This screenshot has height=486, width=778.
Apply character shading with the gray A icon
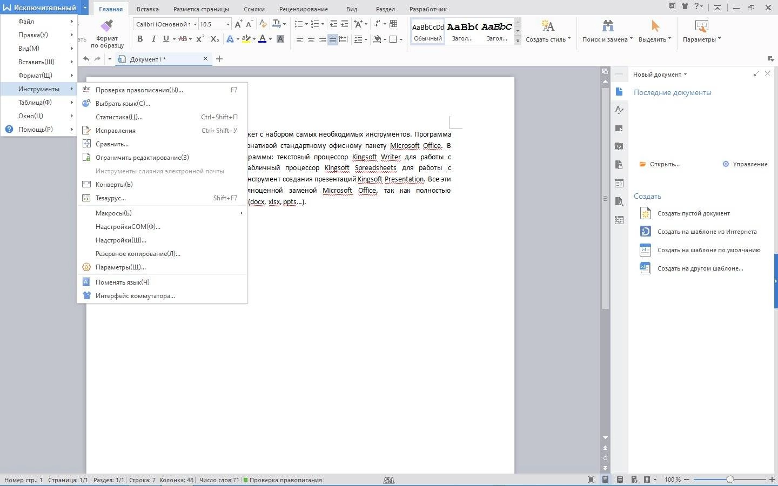pos(280,39)
